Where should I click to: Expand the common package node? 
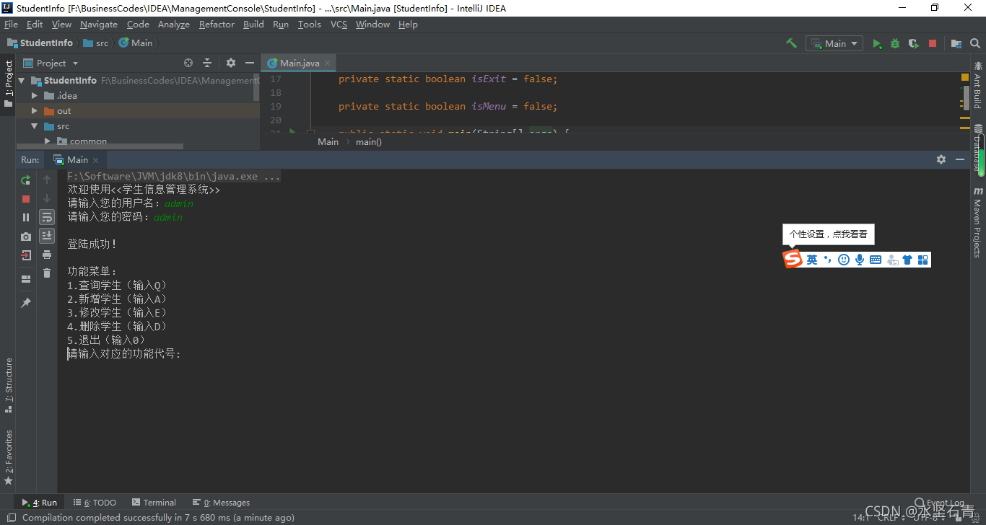point(48,141)
